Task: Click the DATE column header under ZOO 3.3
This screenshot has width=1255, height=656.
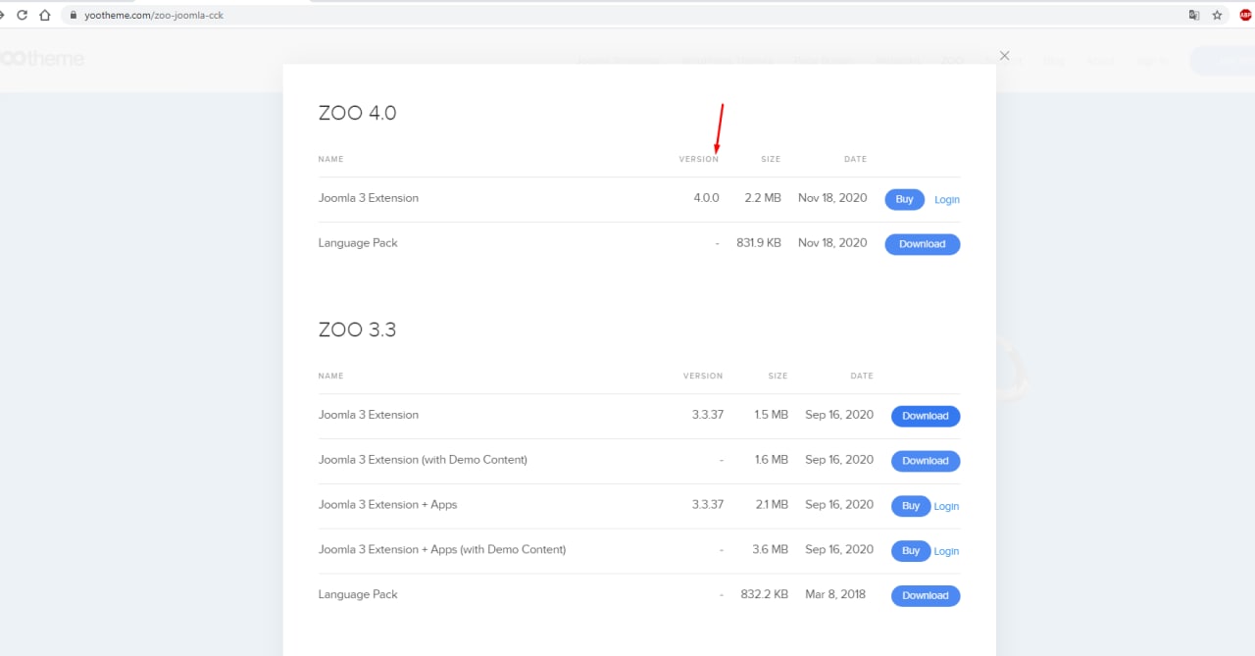Action: [862, 376]
